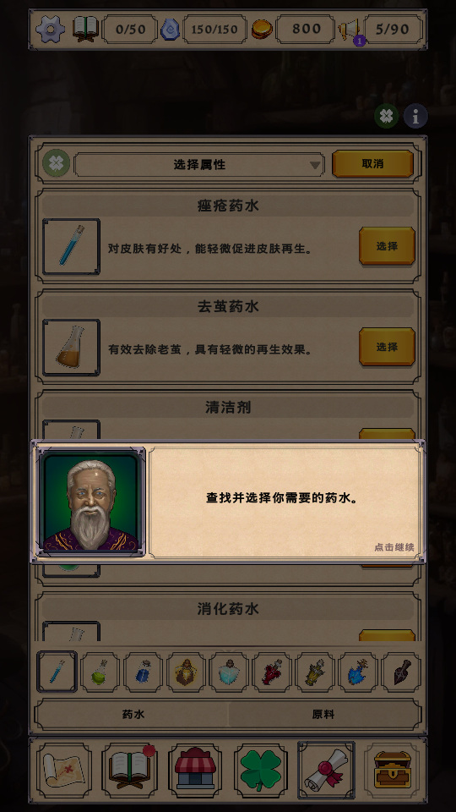Click the dropdown arrow of 选择属性
This screenshot has height=812, width=456.
[x=315, y=166]
